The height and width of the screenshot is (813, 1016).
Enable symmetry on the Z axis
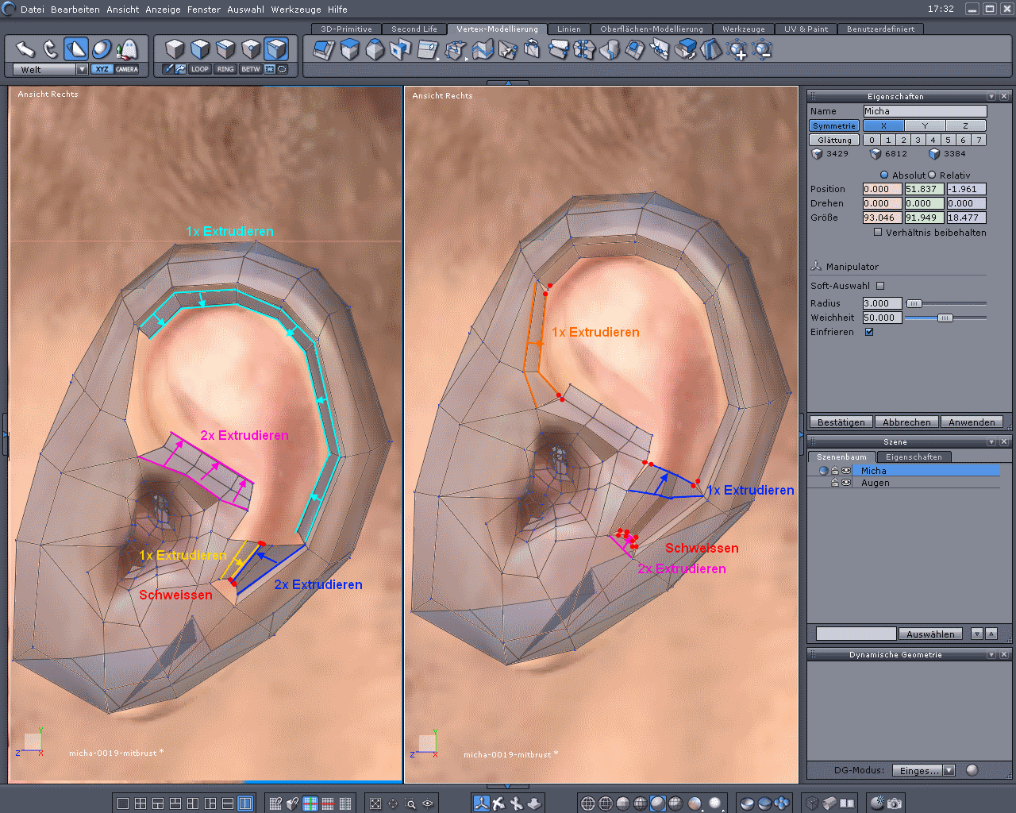pos(965,125)
